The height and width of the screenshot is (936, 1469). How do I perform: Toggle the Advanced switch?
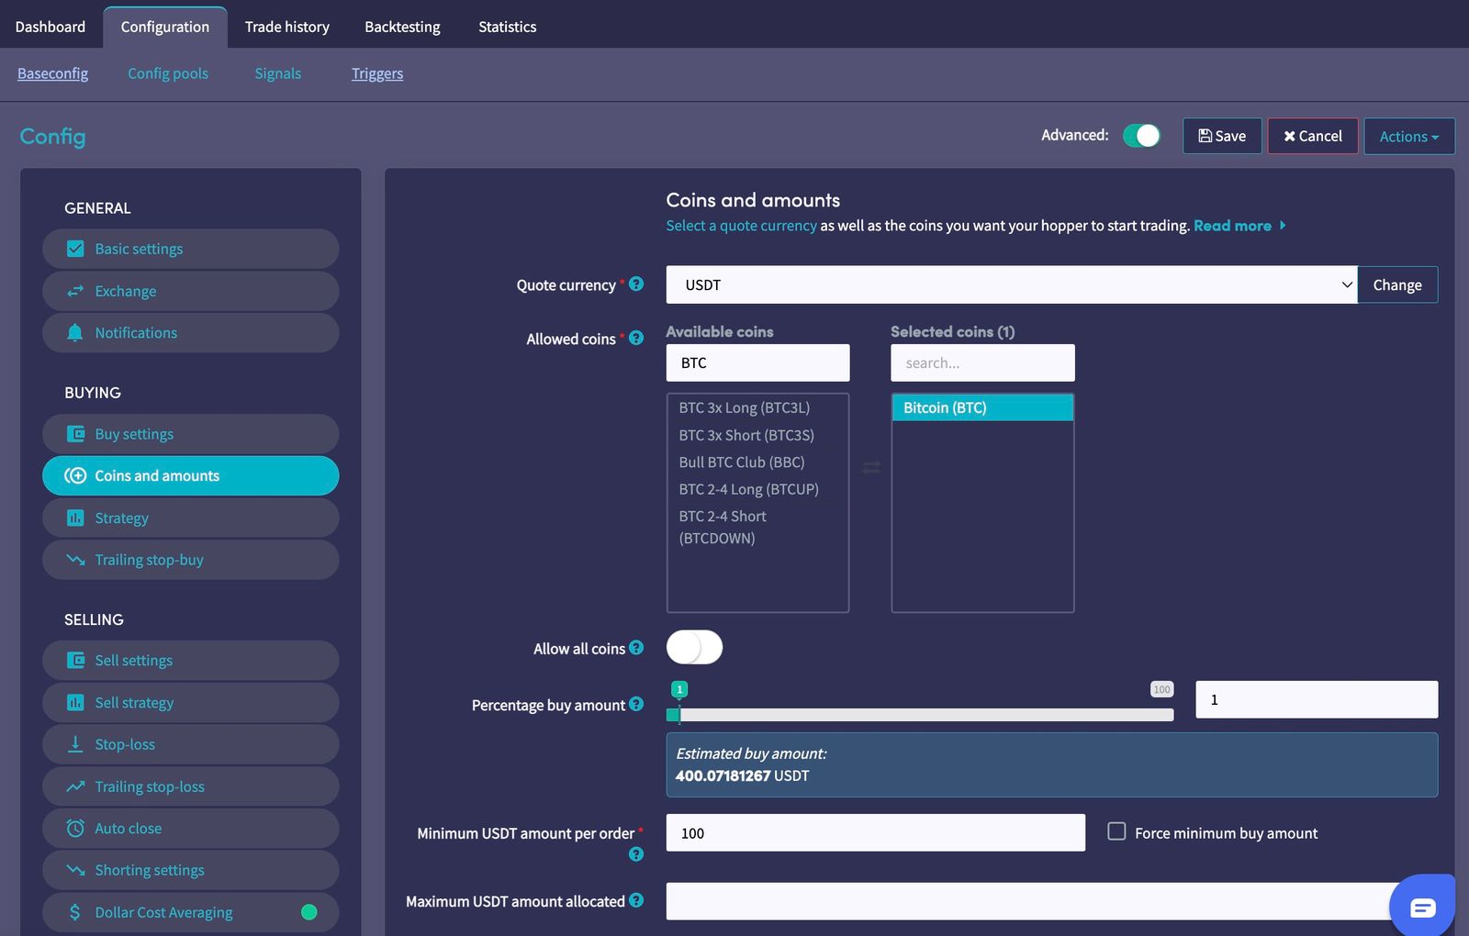click(1141, 135)
